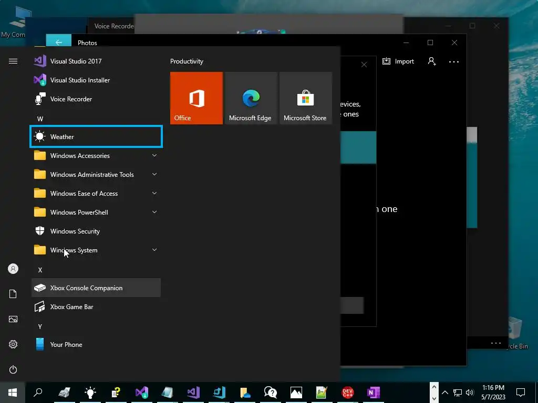Show hidden system tray icons
Image resolution: width=538 pixels, height=403 pixels.
(x=445, y=393)
